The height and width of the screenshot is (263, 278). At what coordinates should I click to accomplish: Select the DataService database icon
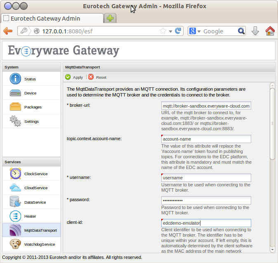pyautogui.click(x=15, y=202)
